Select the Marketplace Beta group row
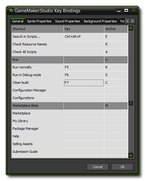 (70, 106)
